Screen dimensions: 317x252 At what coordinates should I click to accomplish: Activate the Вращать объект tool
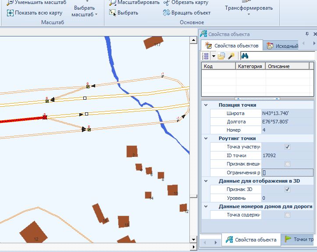coord(186,13)
